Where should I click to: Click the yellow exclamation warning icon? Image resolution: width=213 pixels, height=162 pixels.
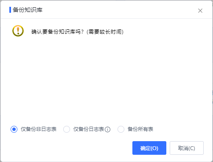(x=18, y=31)
